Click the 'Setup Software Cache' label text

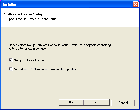(29, 60)
